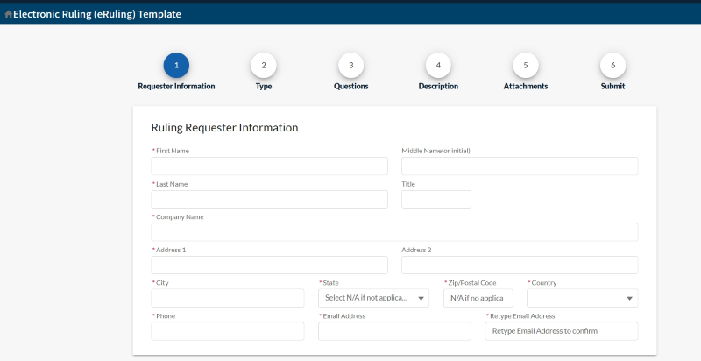Click the Company Name field
Screen dimensions: 701x361
[x=394, y=232]
